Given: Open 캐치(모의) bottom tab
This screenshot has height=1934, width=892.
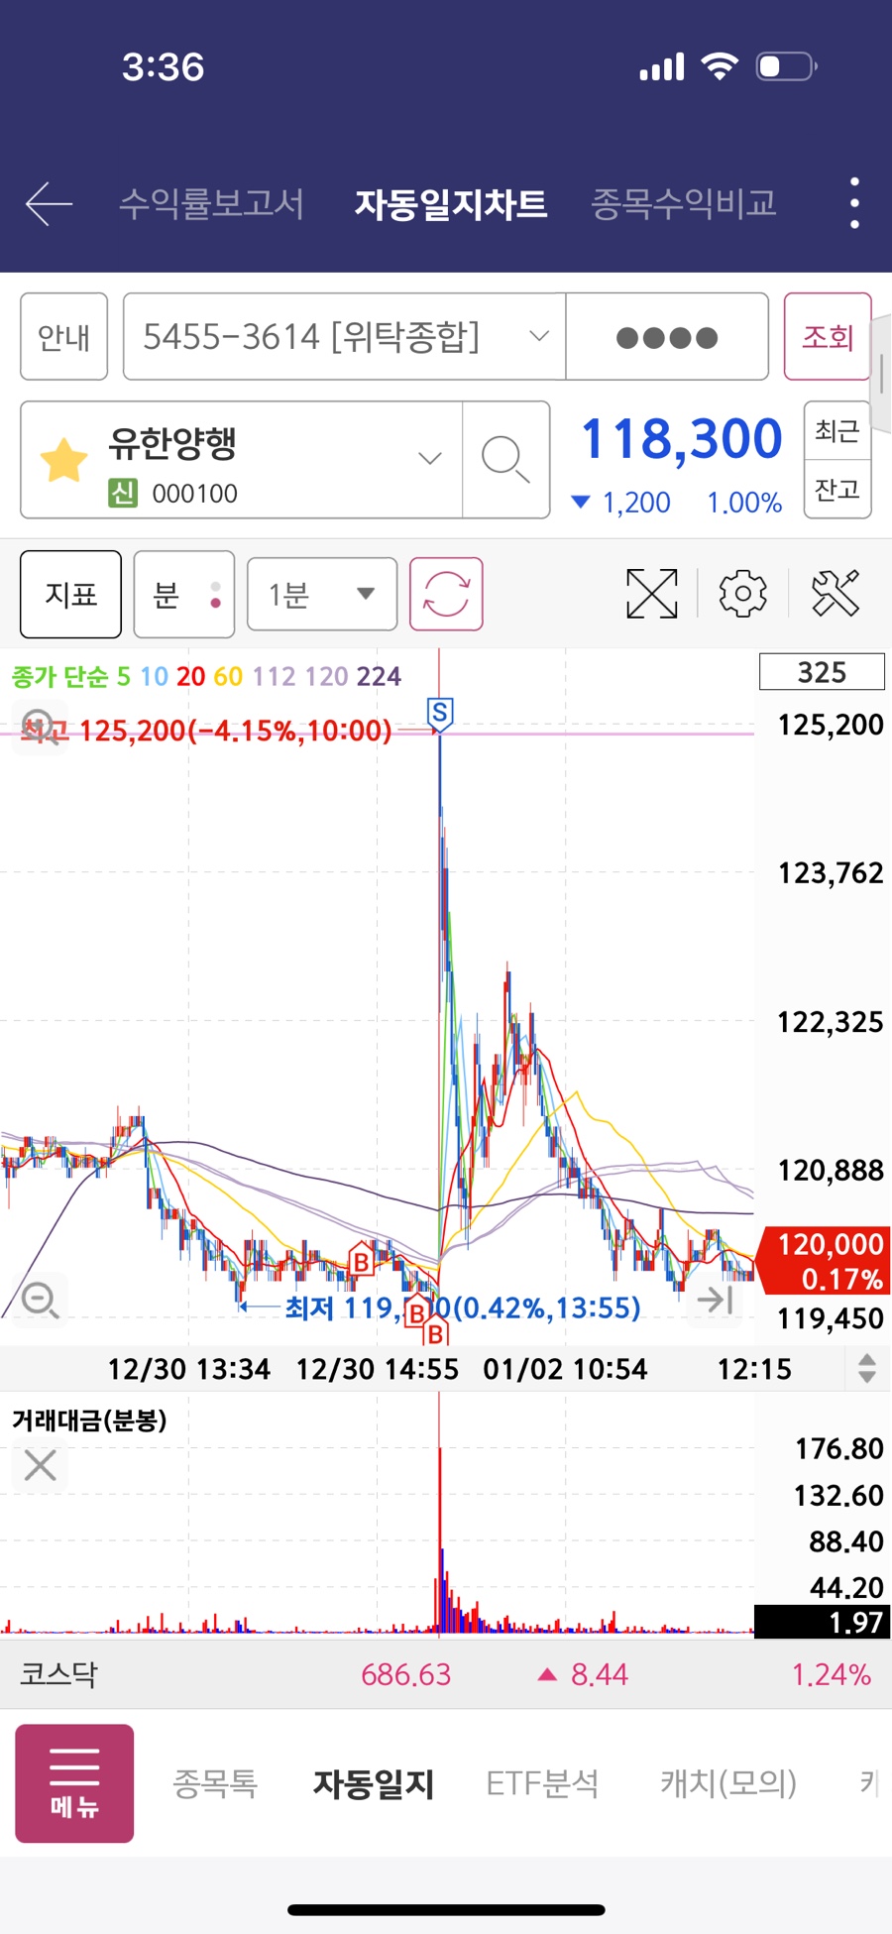Looking at the screenshot, I should pyautogui.click(x=728, y=1783).
